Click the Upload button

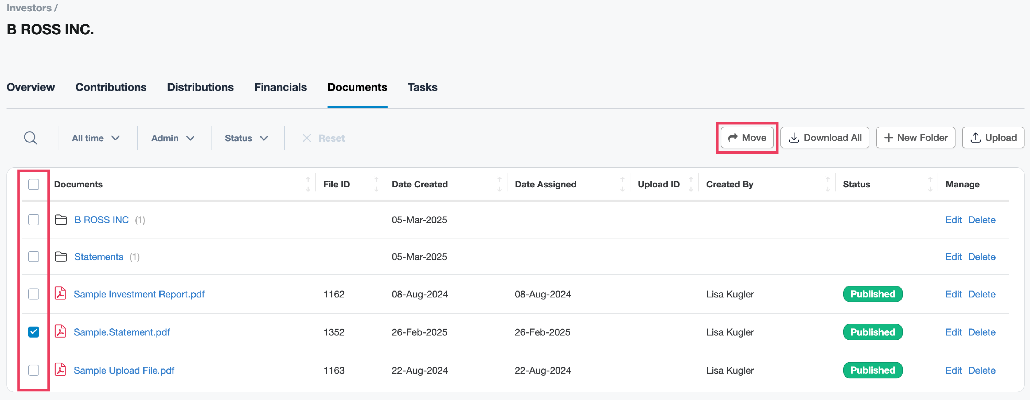point(993,138)
